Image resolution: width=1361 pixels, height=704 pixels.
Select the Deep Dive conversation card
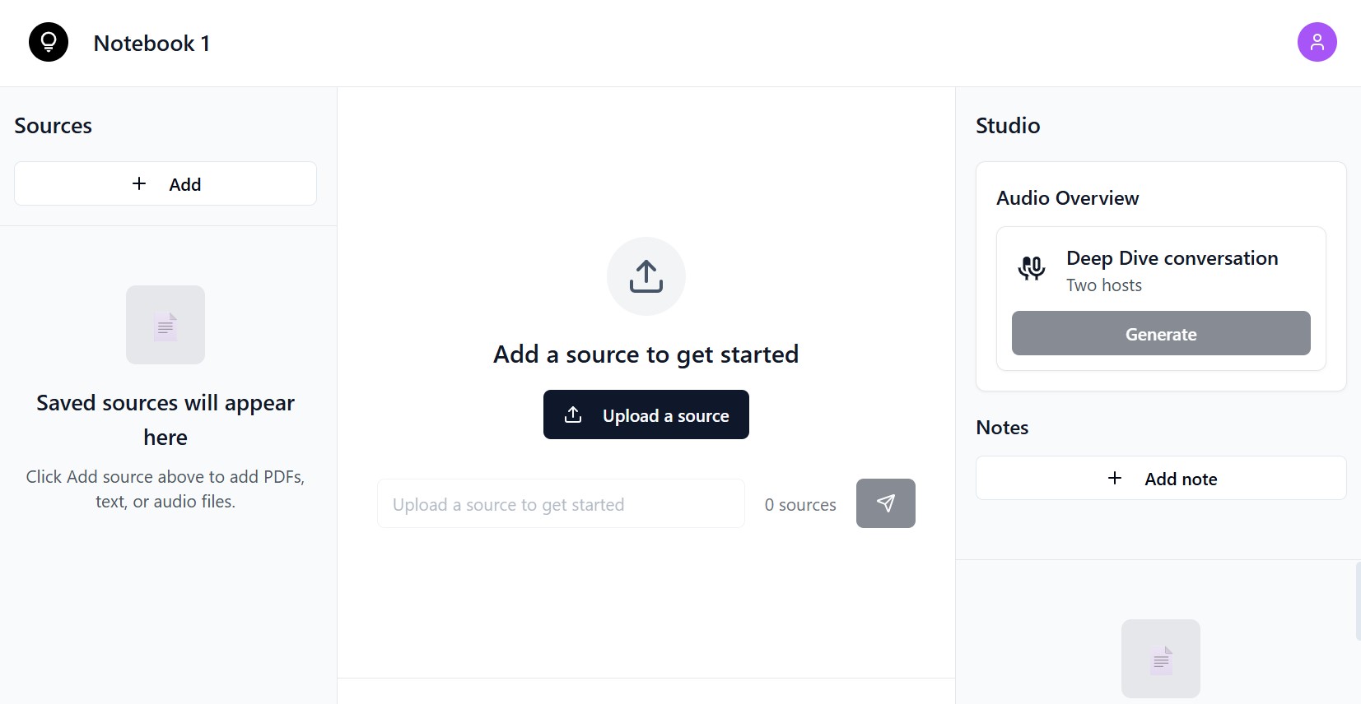1161,299
